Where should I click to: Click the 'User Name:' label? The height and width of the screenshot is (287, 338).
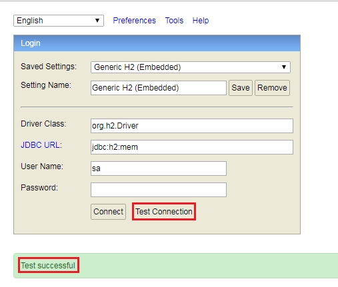pos(42,166)
